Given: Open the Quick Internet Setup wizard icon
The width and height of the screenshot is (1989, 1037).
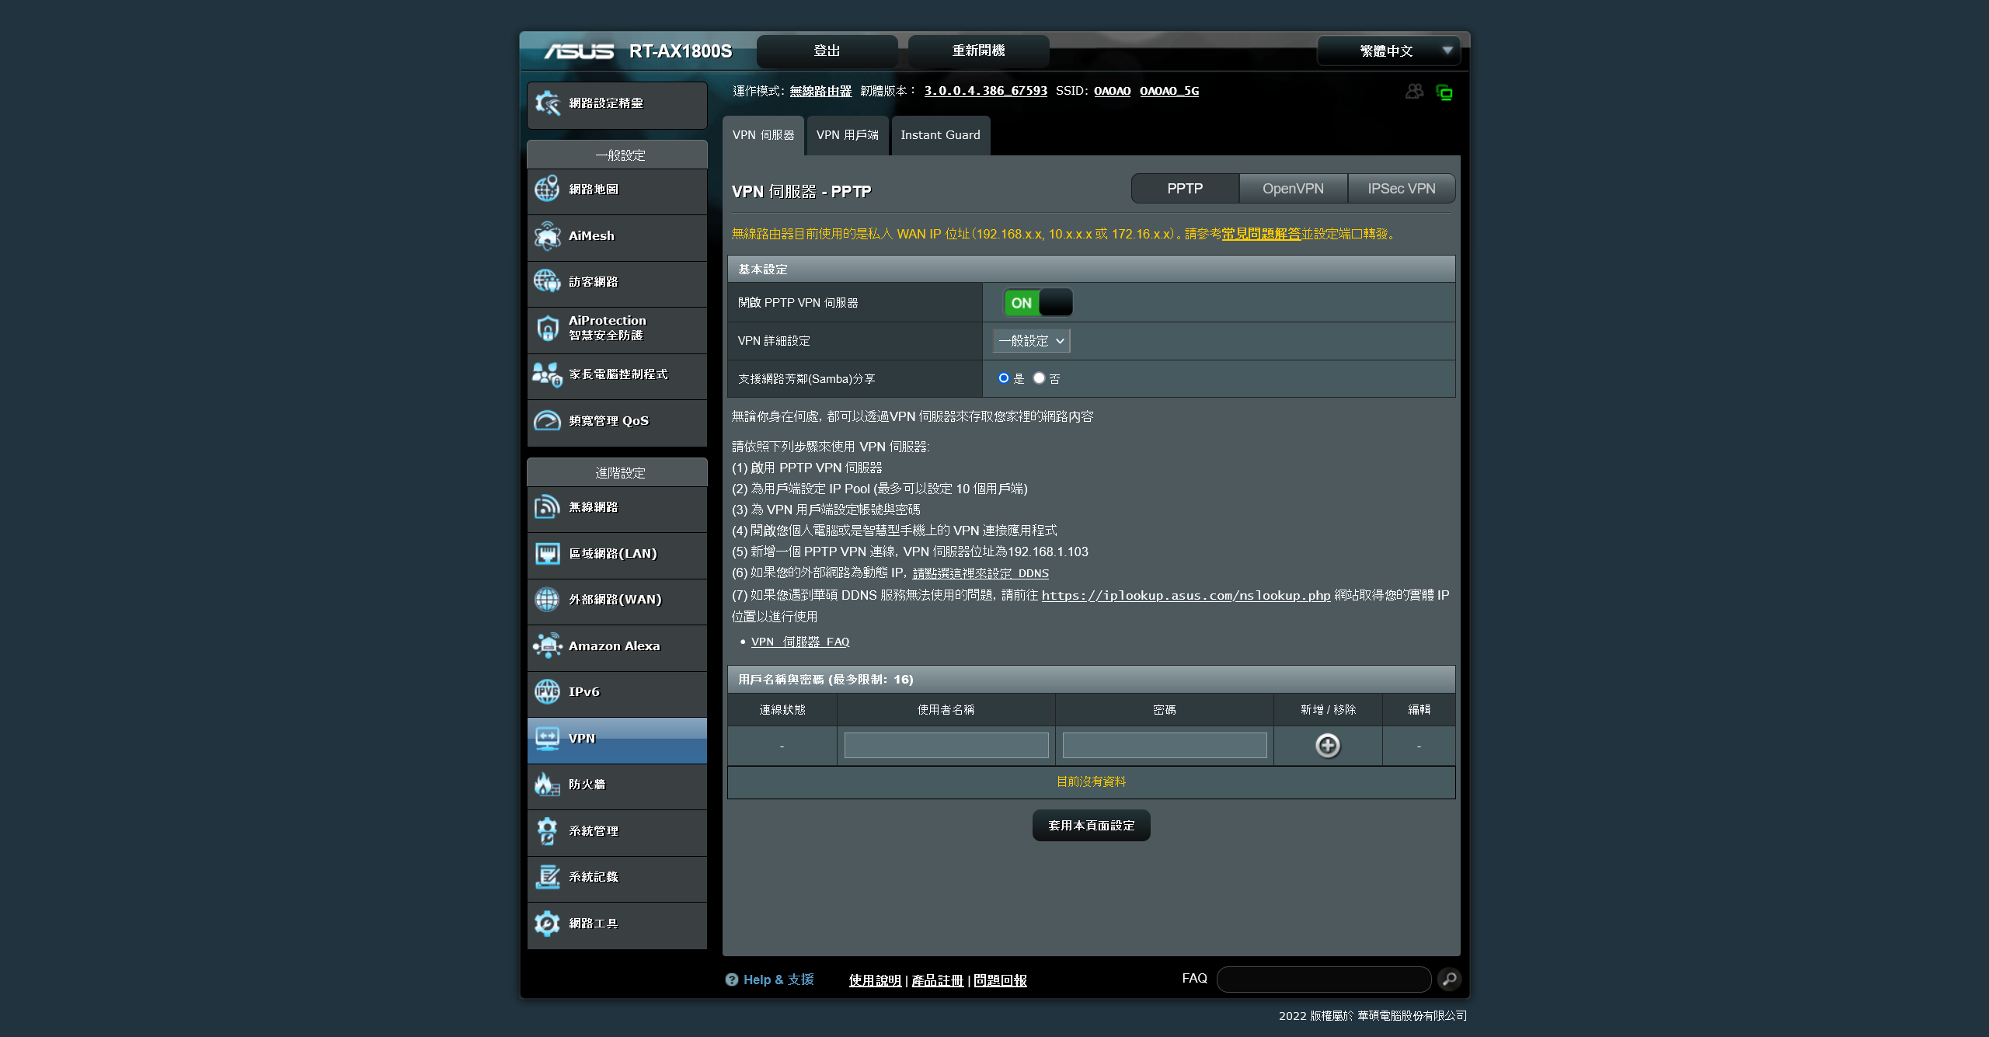Looking at the screenshot, I should (x=548, y=103).
